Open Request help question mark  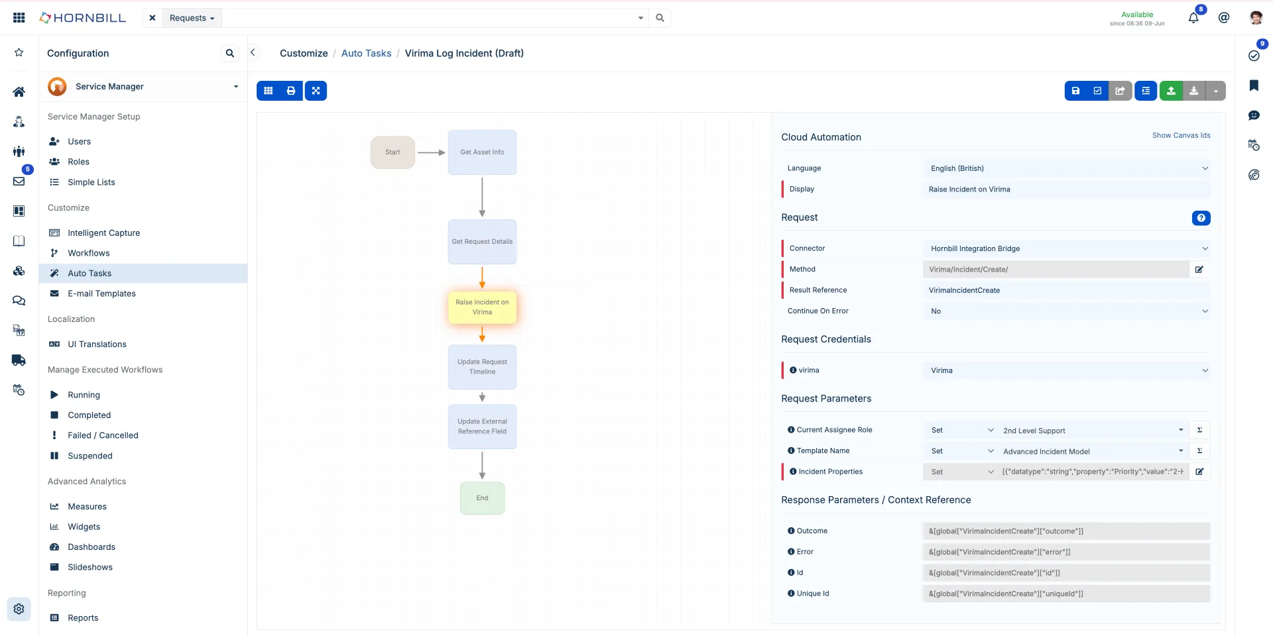(1201, 218)
